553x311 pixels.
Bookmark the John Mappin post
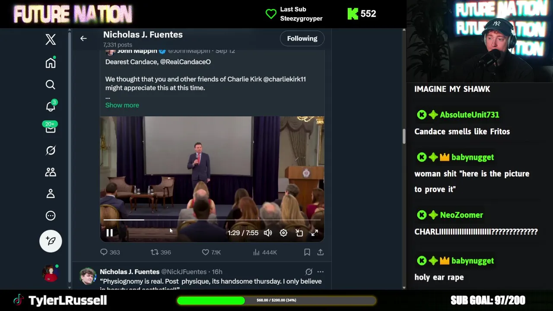click(307, 252)
